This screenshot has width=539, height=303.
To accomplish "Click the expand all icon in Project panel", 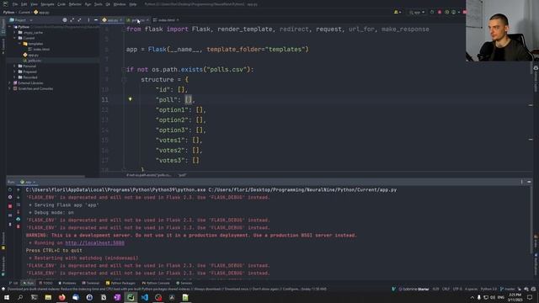I will (72, 20).
